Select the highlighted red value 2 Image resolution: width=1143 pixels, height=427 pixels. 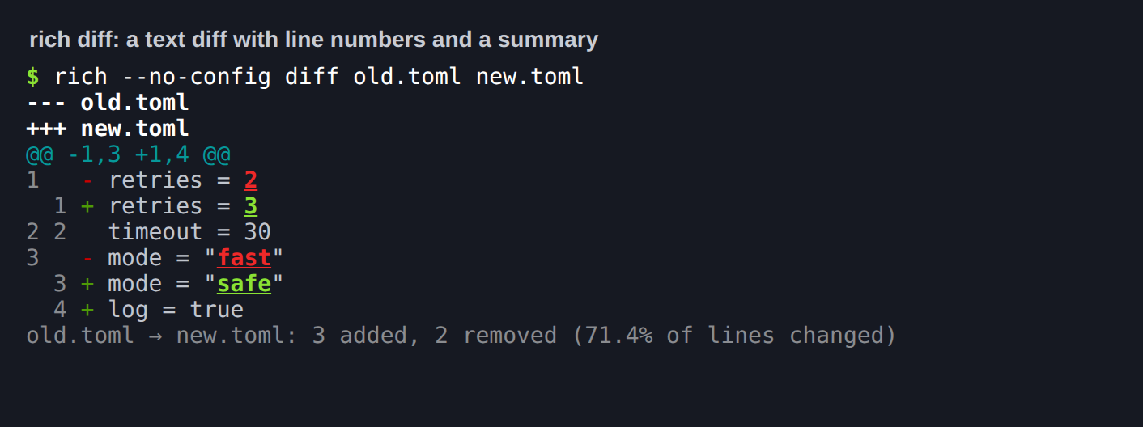(x=251, y=180)
